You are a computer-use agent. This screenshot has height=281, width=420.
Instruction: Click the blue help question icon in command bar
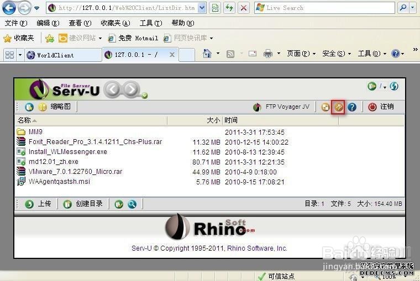tap(396, 54)
